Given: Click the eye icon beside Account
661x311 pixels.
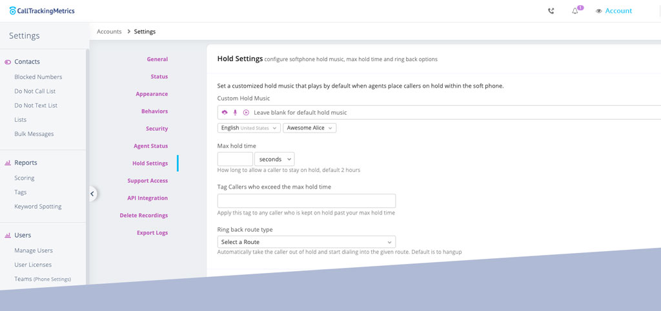Looking at the screenshot, I should click(598, 11).
